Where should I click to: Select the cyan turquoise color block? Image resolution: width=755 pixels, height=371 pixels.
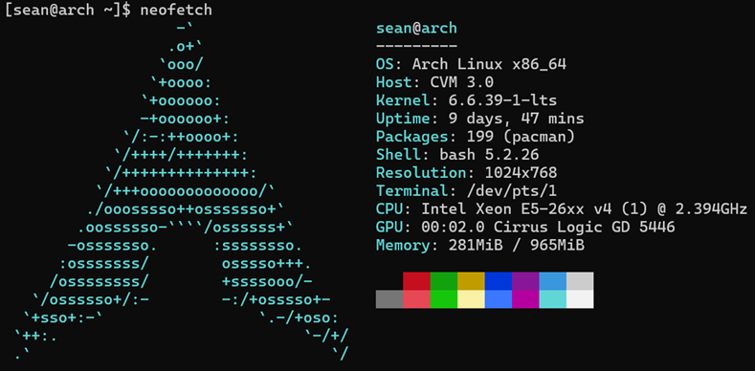point(553,299)
